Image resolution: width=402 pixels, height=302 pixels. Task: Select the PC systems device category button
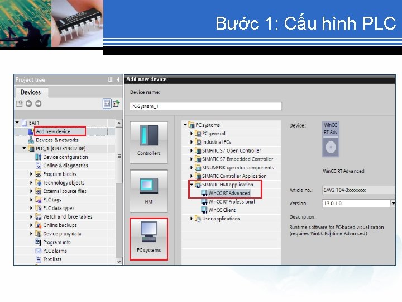[149, 239]
